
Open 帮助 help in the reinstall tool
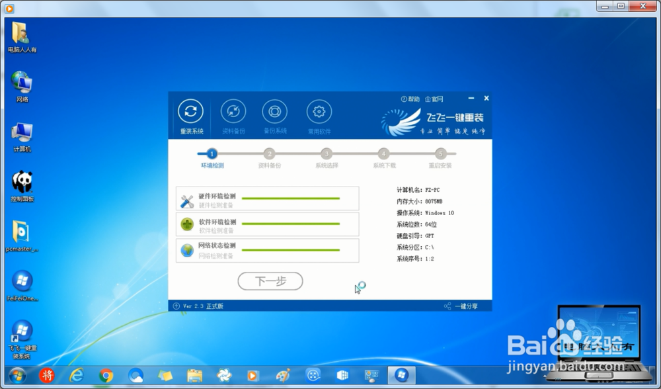point(410,99)
